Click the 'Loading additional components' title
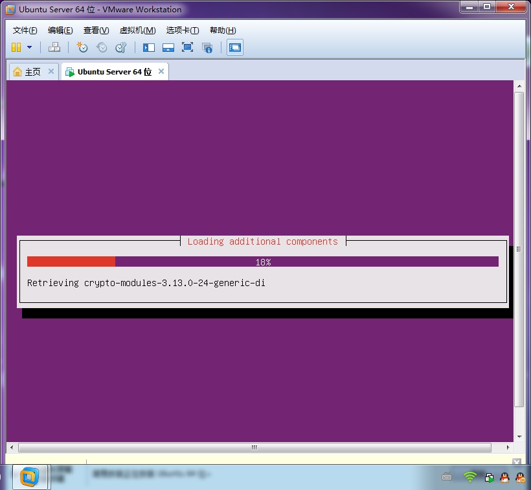Viewport: 531px width, 490px height. coord(263,241)
